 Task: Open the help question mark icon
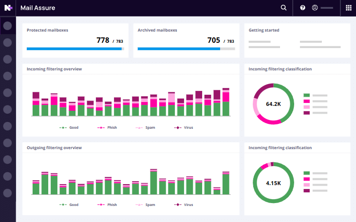302,8
